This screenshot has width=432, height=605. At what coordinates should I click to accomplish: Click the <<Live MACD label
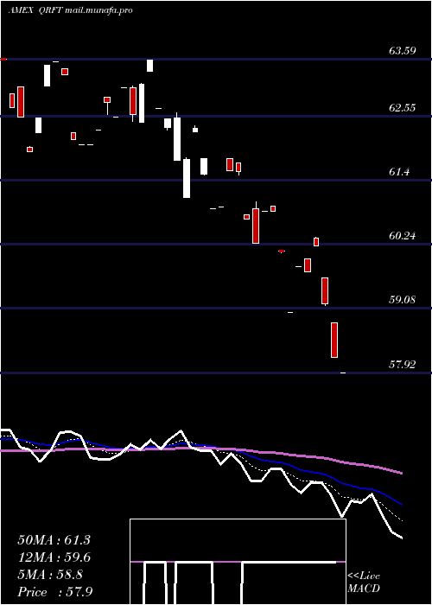(364, 583)
